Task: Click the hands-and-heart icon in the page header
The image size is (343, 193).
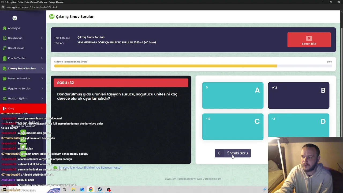Action: coord(52,17)
